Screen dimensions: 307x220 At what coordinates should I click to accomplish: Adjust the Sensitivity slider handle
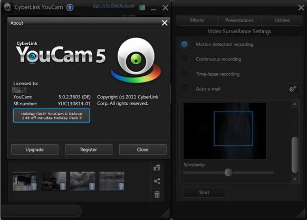[x=228, y=172]
